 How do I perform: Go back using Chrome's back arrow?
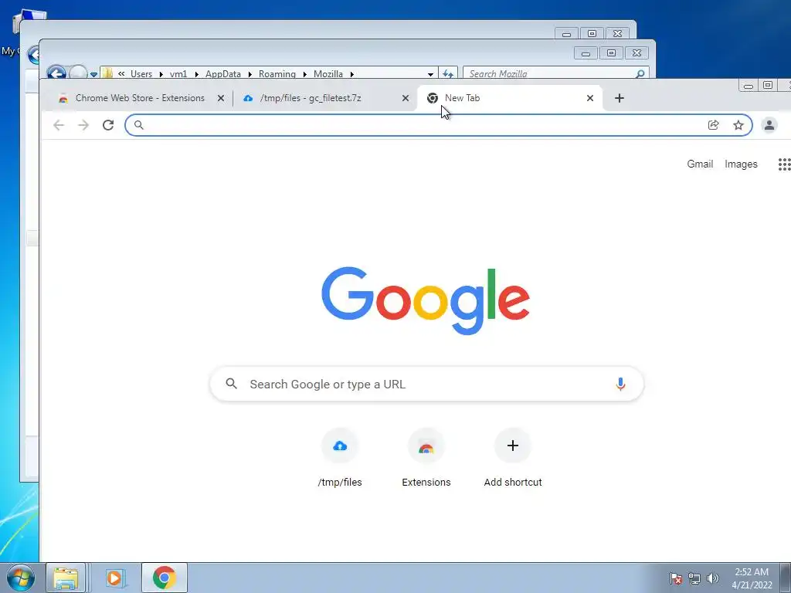click(59, 125)
